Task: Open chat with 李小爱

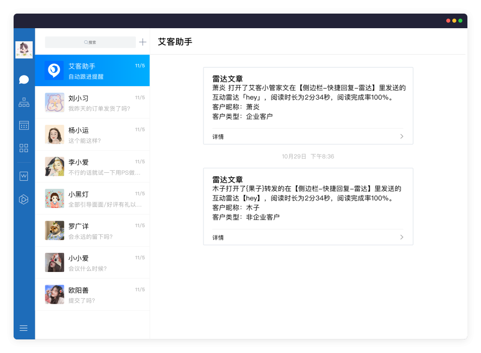Action: point(92,167)
